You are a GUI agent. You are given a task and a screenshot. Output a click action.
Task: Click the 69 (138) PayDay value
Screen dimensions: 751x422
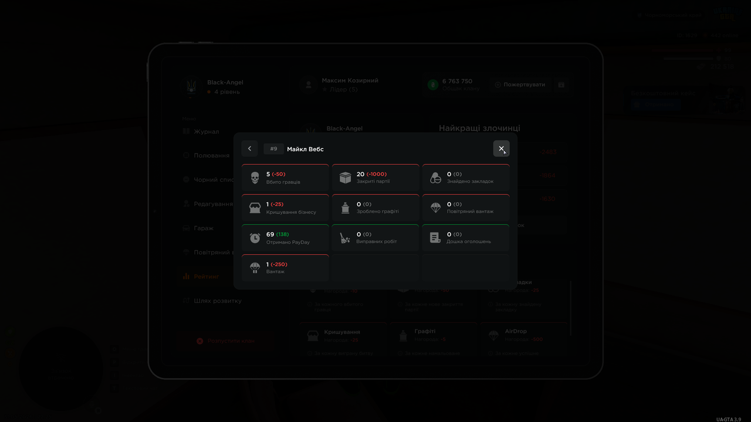click(x=278, y=234)
